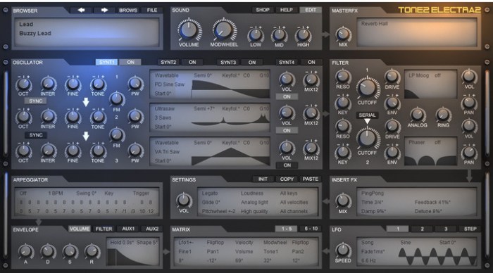Click the LOW equalizer knob
Screen dimensions: 493x273
256,34
